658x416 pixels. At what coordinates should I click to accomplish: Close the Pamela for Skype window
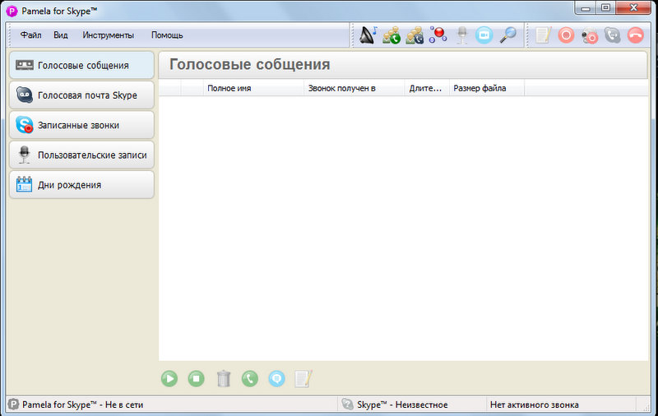pyautogui.click(x=634, y=7)
